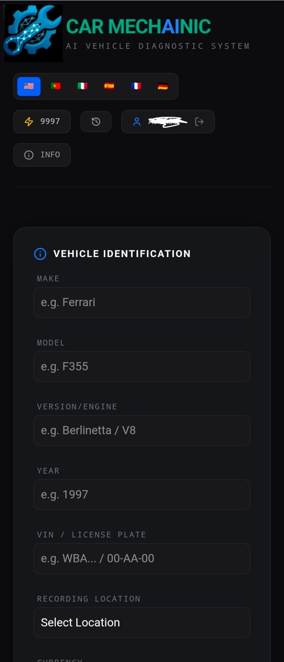Click the scratched-out username area
Screen dimensions: 284x662
(x=167, y=122)
